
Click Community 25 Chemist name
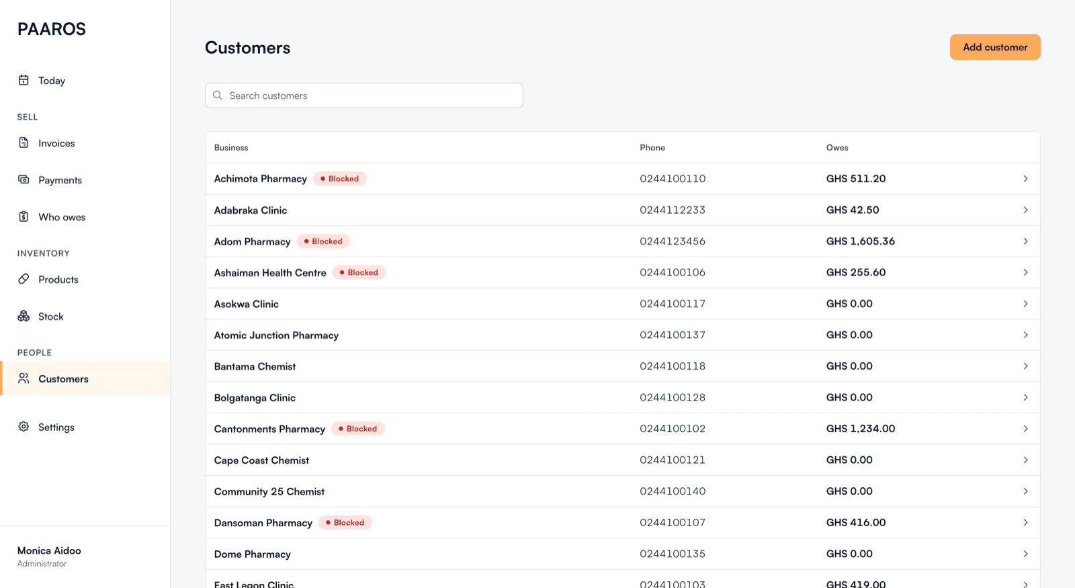coord(269,492)
